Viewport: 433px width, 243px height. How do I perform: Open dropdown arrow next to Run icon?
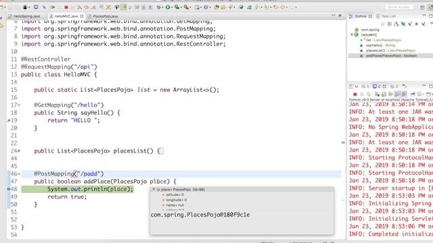(172, 7)
